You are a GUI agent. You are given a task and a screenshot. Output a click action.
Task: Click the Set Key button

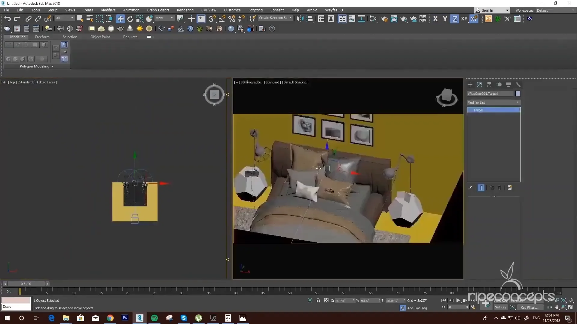(x=500, y=307)
